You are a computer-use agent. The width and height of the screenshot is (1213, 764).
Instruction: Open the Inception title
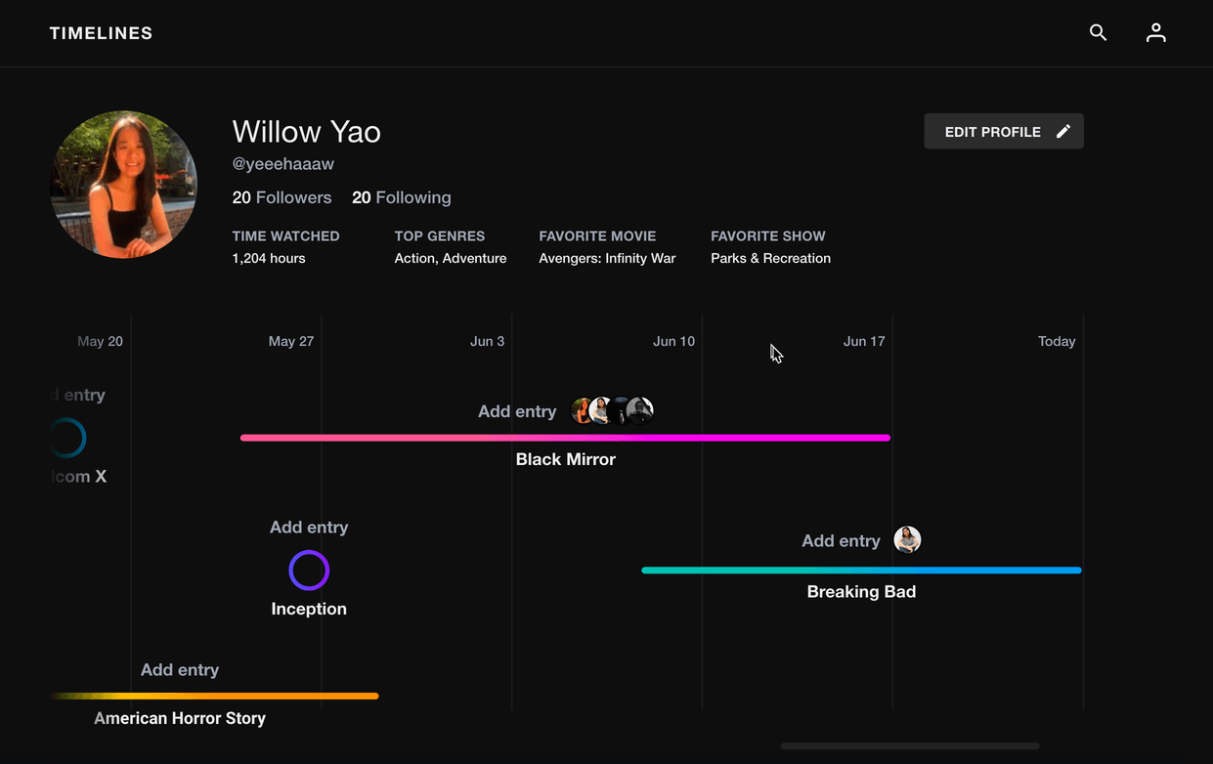click(309, 609)
